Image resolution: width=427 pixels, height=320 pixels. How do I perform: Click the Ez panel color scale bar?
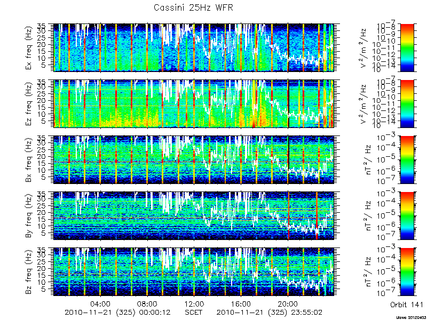(407, 103)
